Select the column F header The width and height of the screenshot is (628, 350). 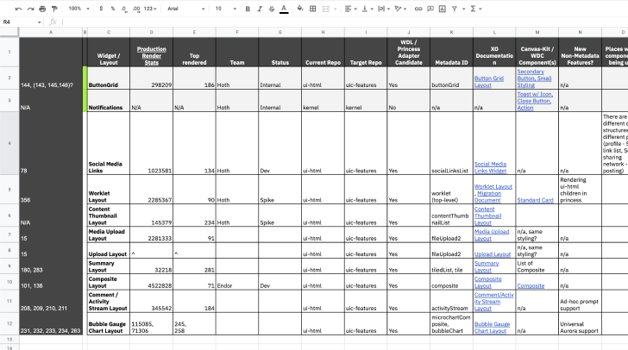click(x=236, y=33)
